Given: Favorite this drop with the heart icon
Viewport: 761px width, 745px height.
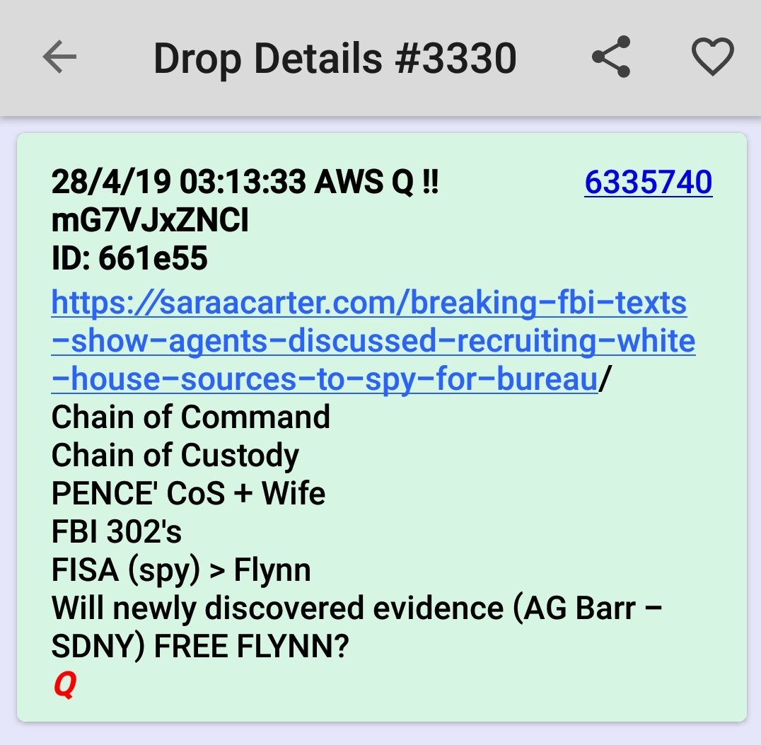Looking at the screenshot, I should [x=712, y=57].
